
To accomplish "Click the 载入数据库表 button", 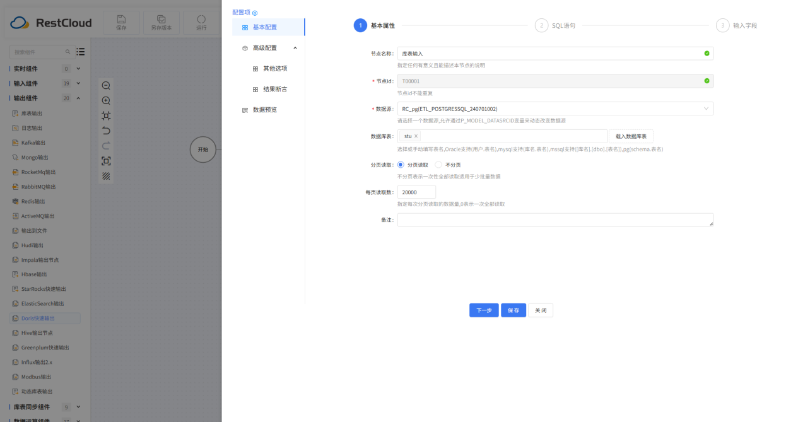I will (x=631, y=136).
